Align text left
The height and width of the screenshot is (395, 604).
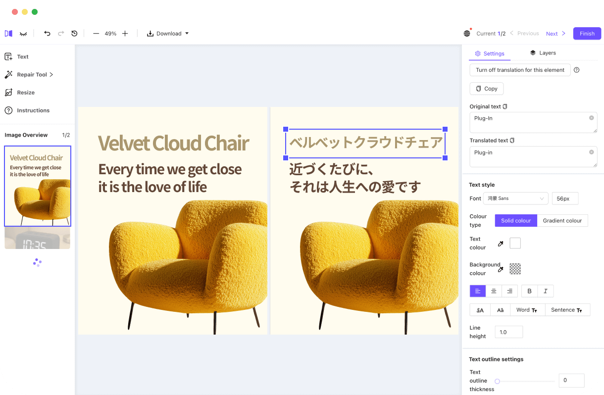478,291
